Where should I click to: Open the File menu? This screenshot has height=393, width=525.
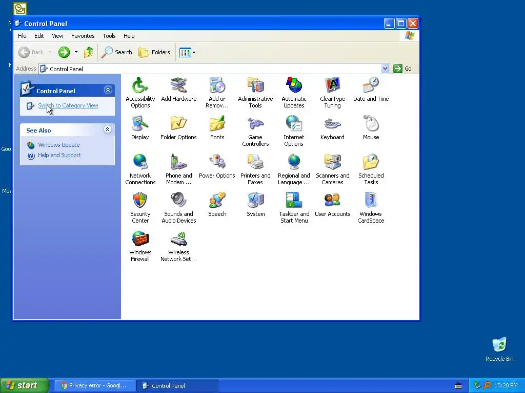click(x=22, y=36)
